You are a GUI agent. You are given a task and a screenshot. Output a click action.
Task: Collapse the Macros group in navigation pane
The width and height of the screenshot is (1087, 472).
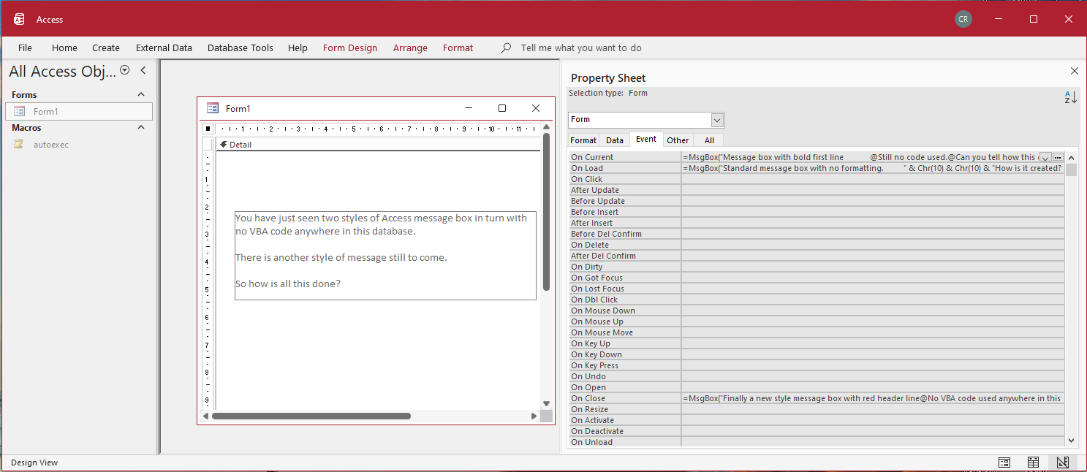click(141, 127)
